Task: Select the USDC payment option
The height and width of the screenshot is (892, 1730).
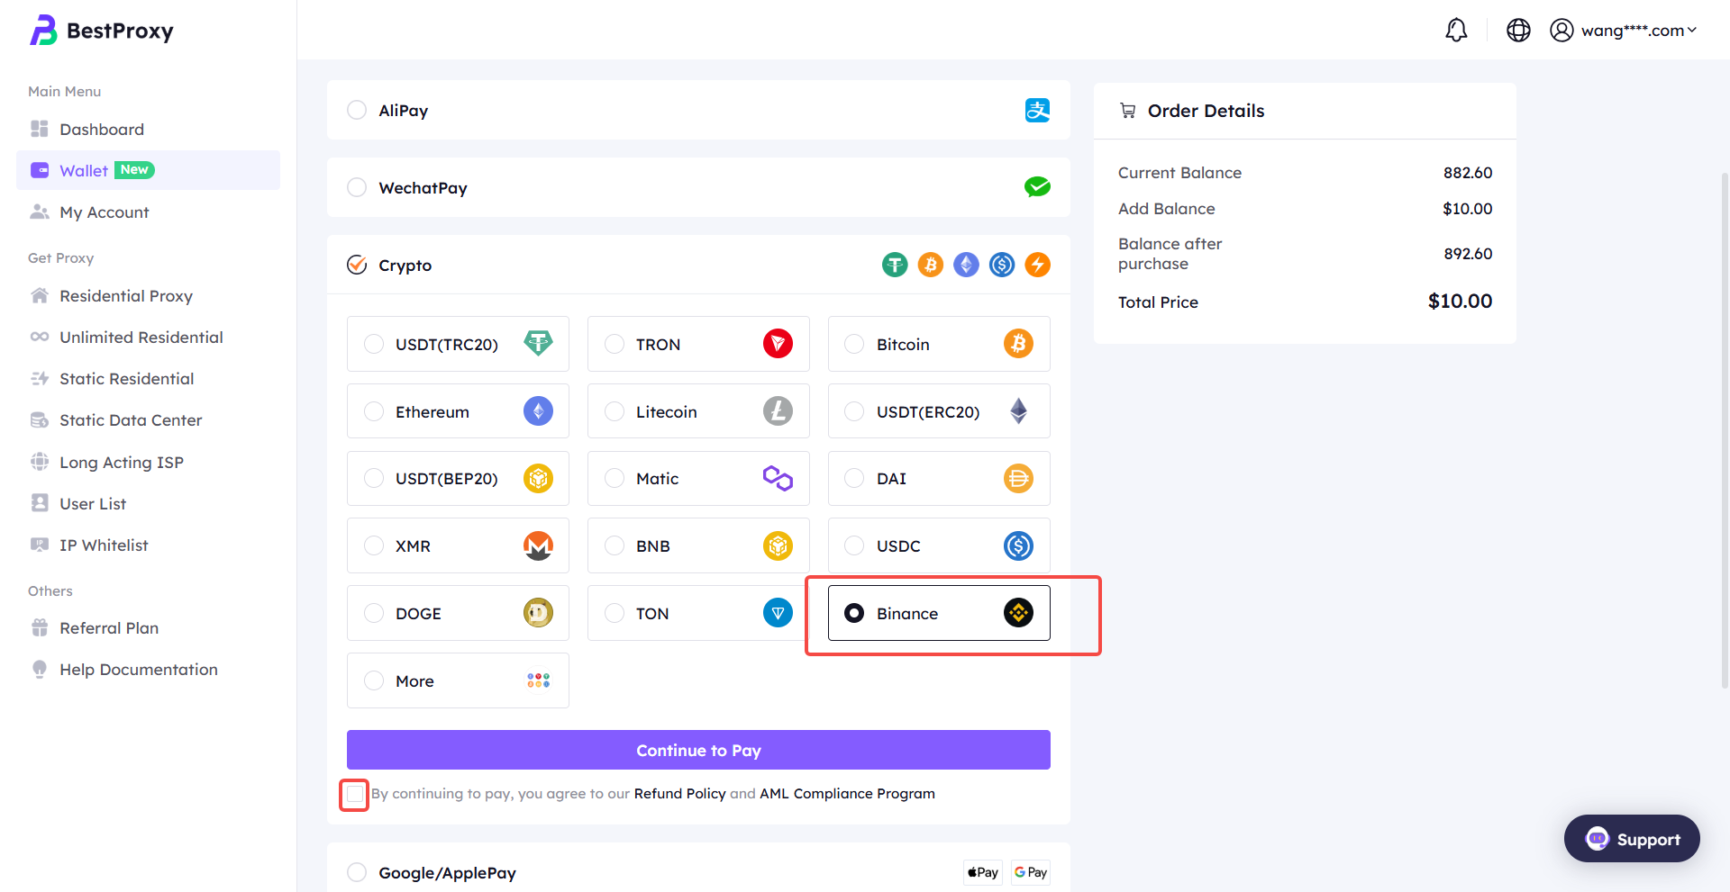Action: pyautogui.click(x=939, y=545)
